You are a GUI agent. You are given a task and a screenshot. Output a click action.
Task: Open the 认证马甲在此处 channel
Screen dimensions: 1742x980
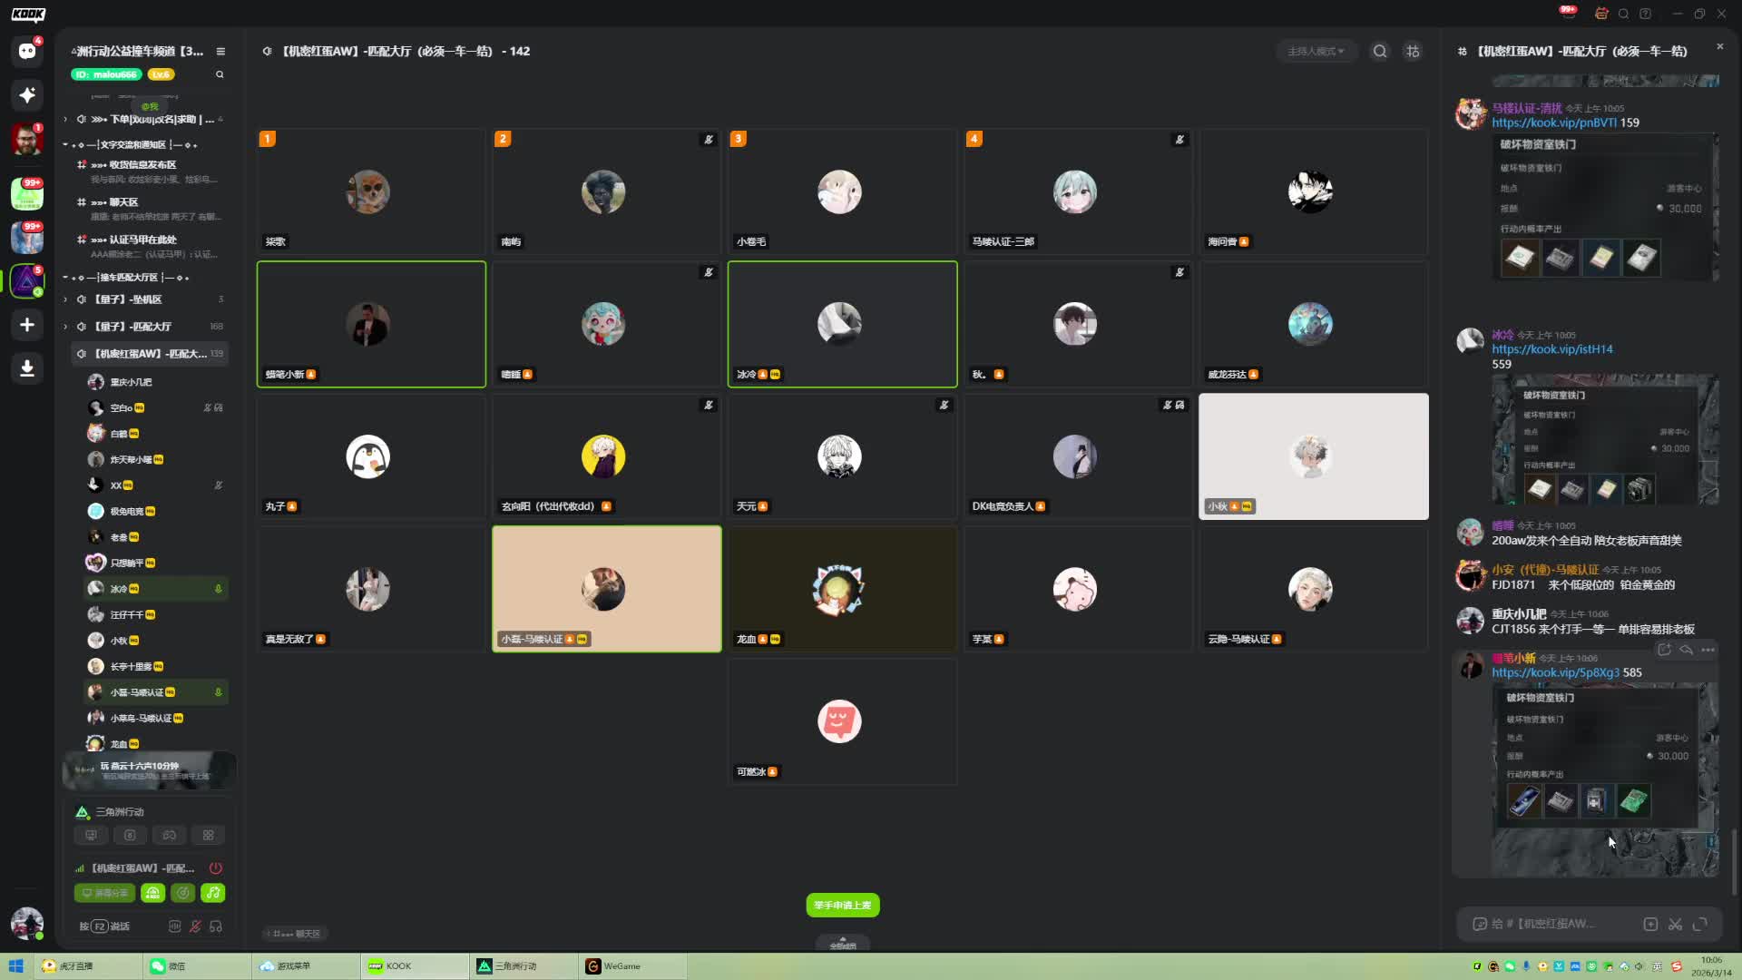pos(142,240)
